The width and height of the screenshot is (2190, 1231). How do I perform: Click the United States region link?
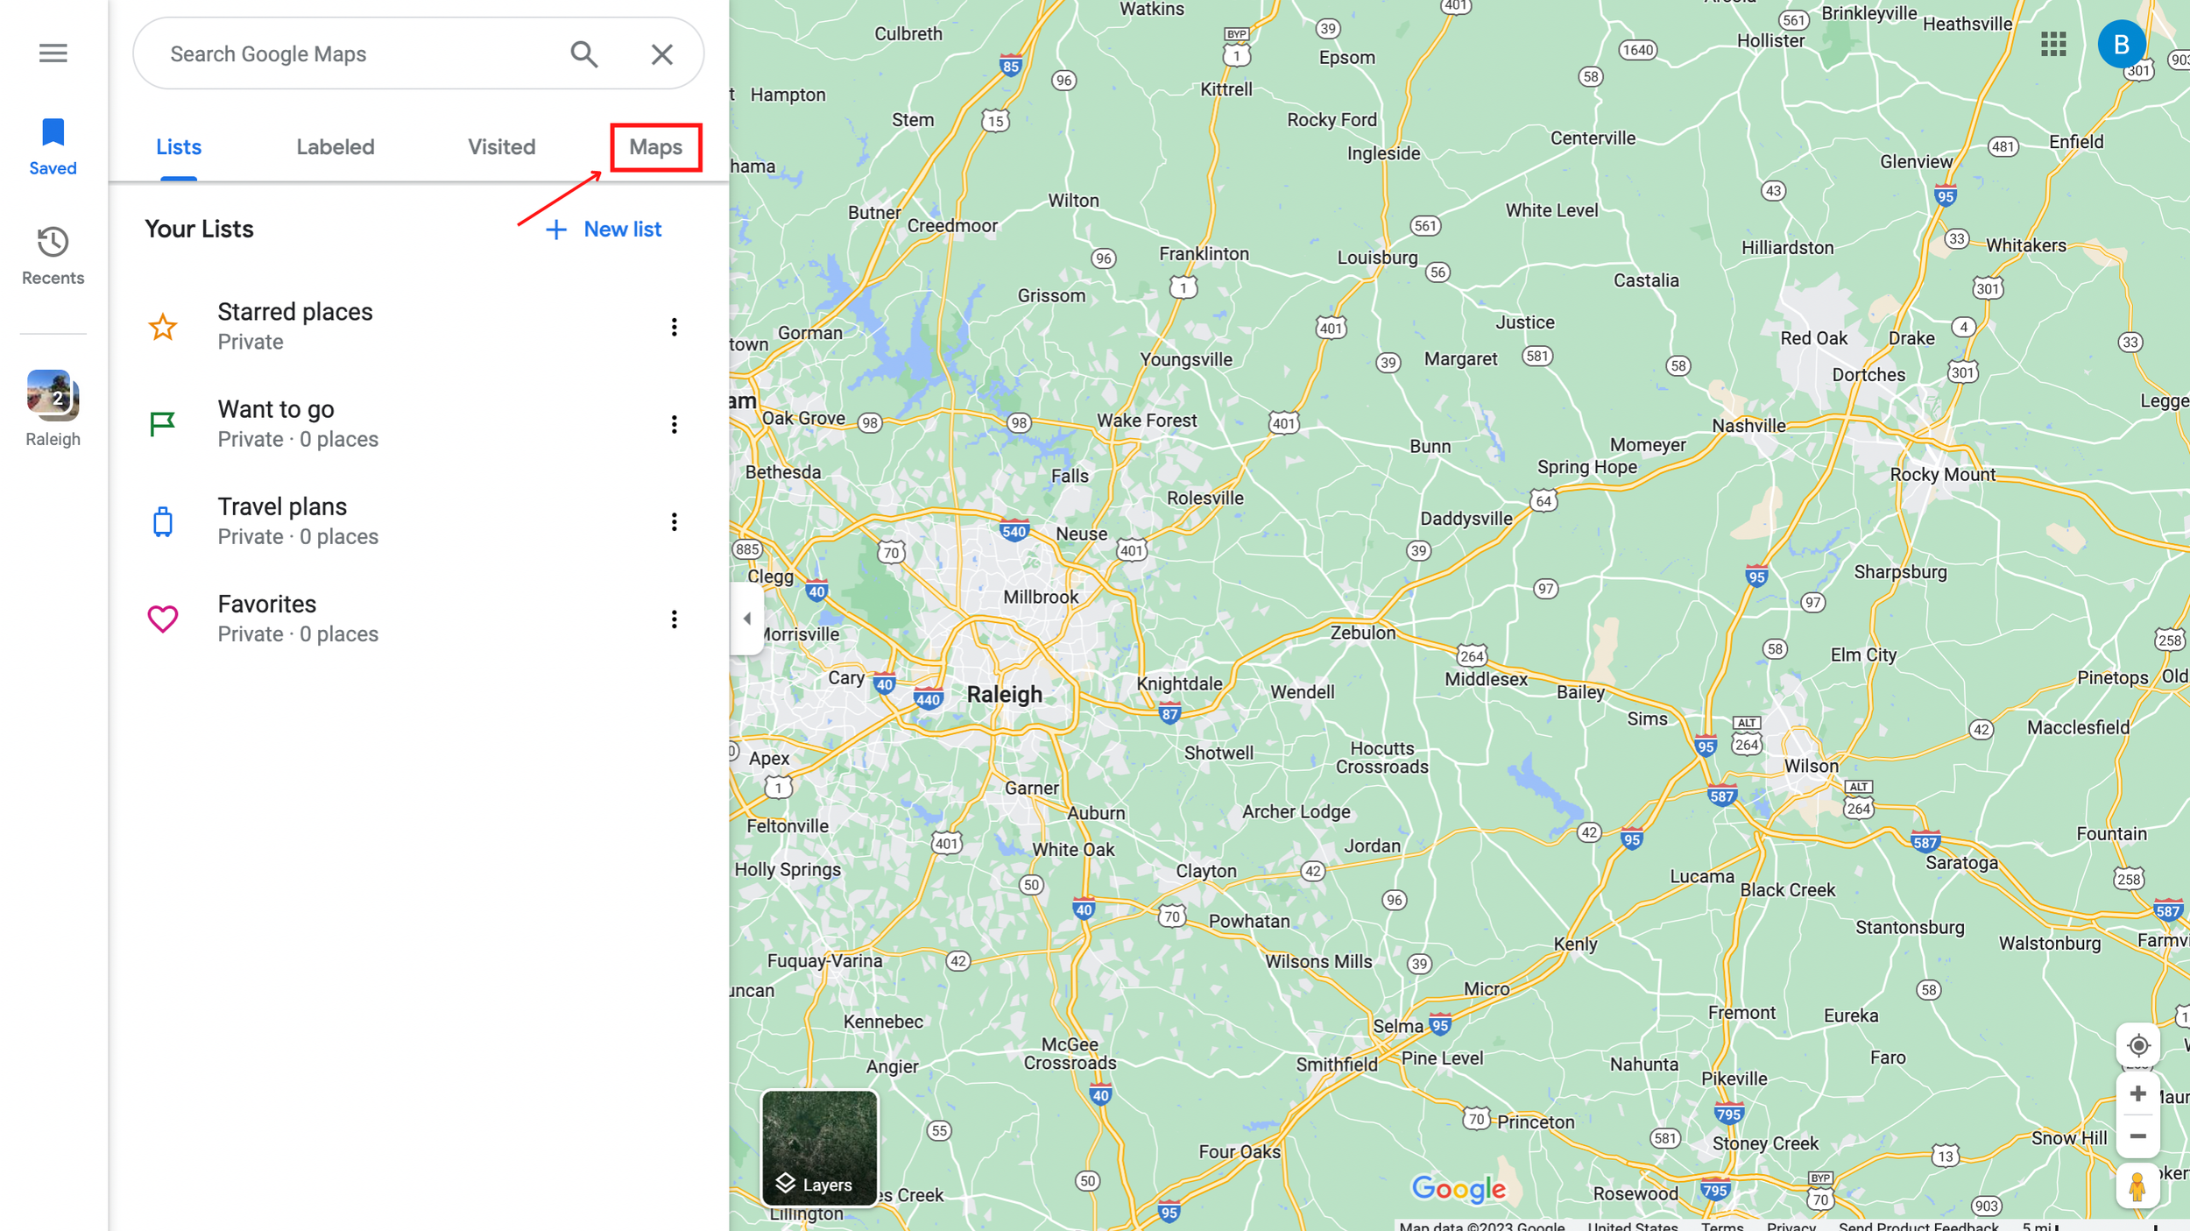point(1632,1225)
